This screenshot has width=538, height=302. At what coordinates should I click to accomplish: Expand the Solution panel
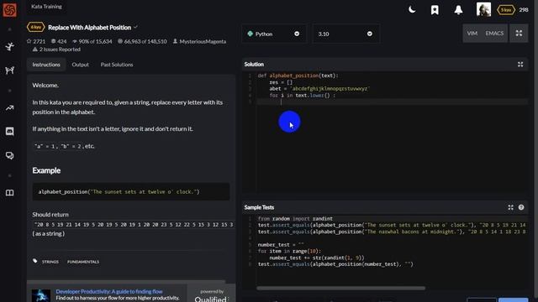pos(520,65)
